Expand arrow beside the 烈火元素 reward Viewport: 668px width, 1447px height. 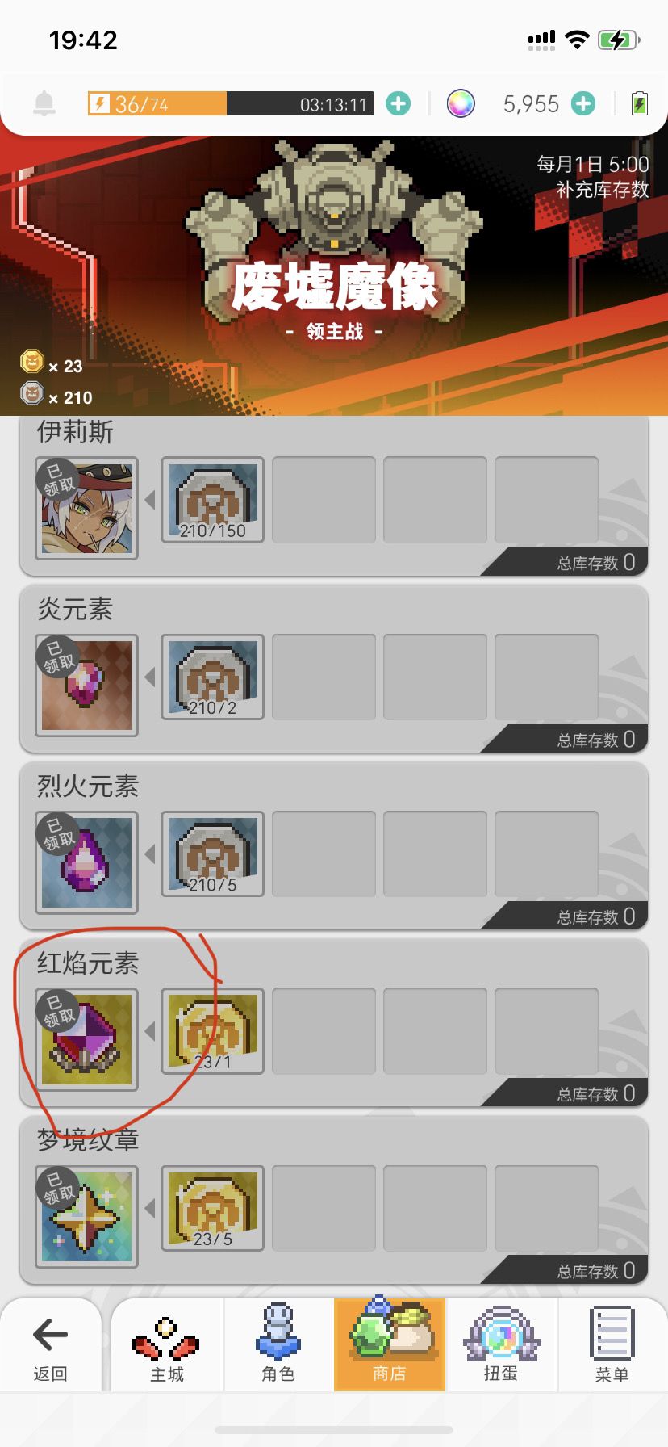pyautogui.click(x=150, y=854)
